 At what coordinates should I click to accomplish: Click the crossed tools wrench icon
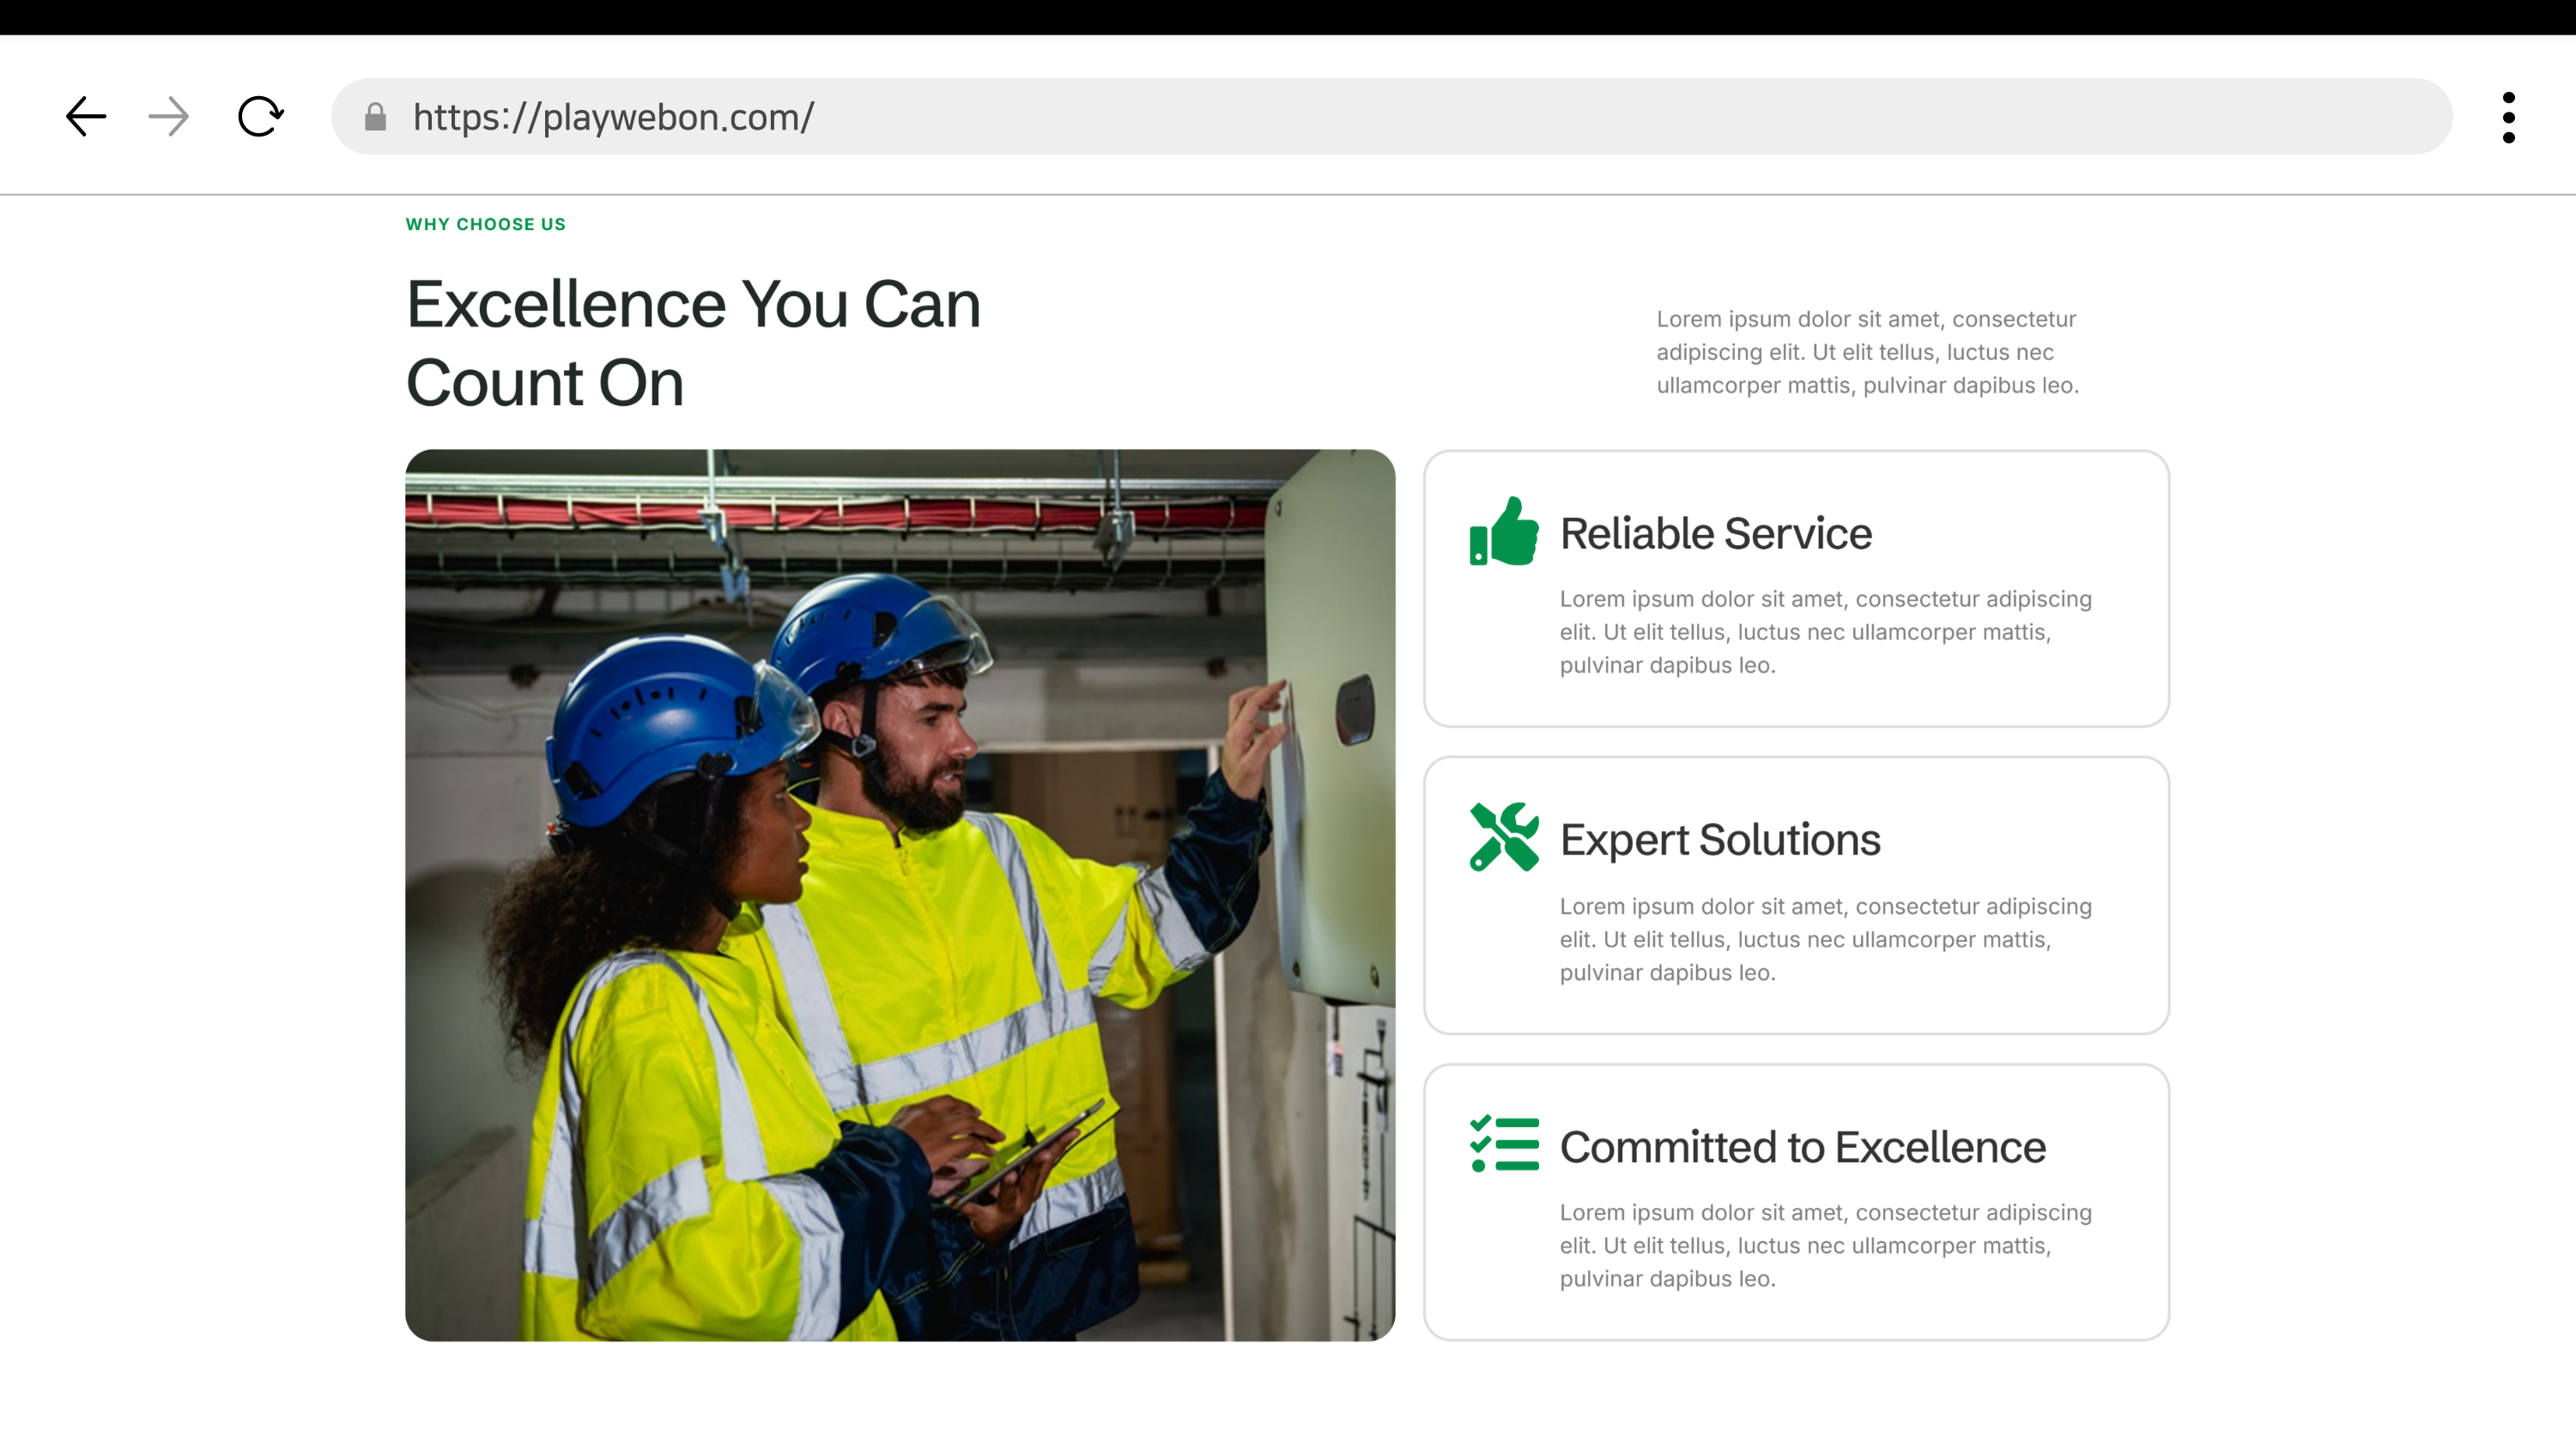(x=1503, y=837)
